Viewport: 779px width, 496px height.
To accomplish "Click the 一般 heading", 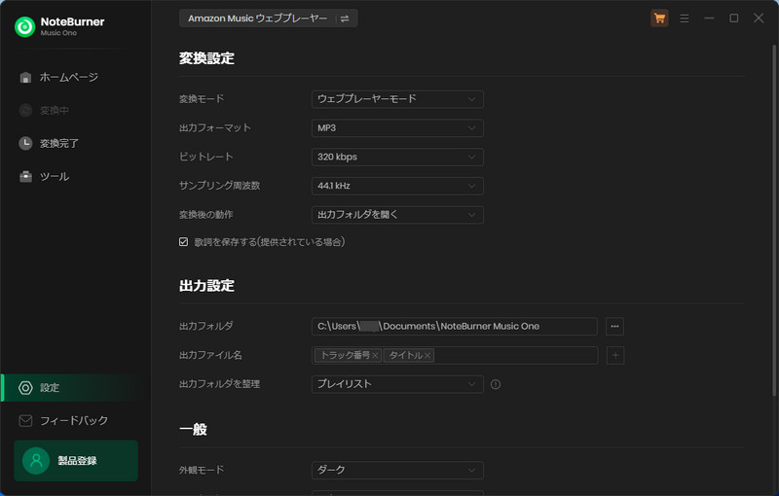I will [193, 430].
